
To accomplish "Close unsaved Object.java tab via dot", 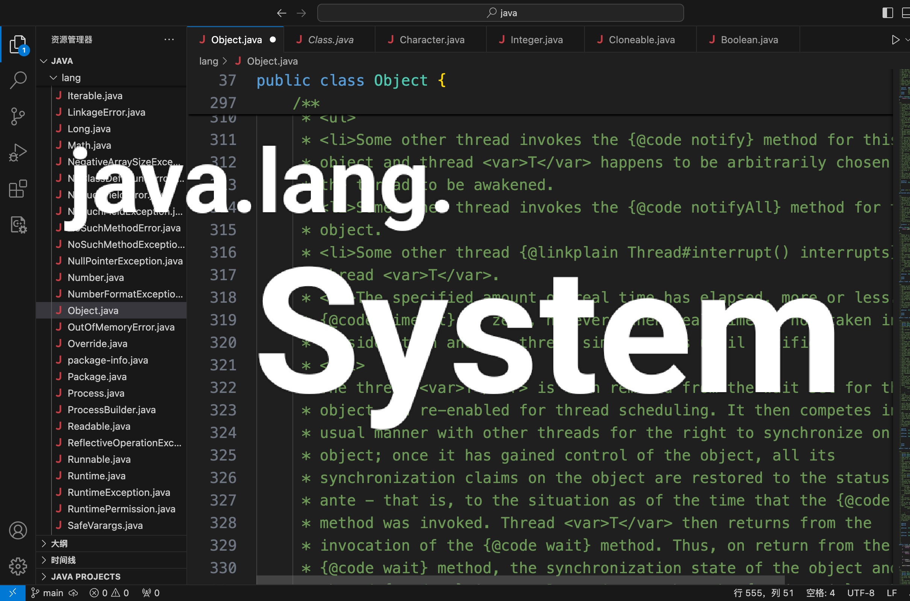I will click(x=273, y=39).
